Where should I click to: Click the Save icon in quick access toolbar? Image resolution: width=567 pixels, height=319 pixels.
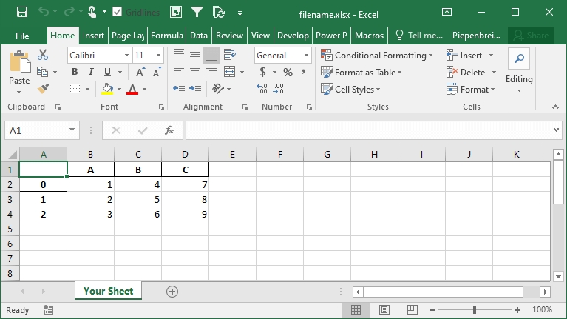[x=21, y=12]
